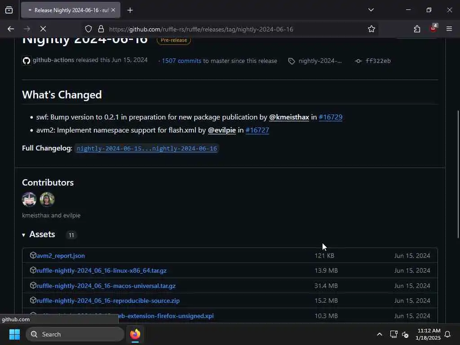Close the Release Nightly 2024-06-16 tab
460x345 pixels.
(113, 10)
